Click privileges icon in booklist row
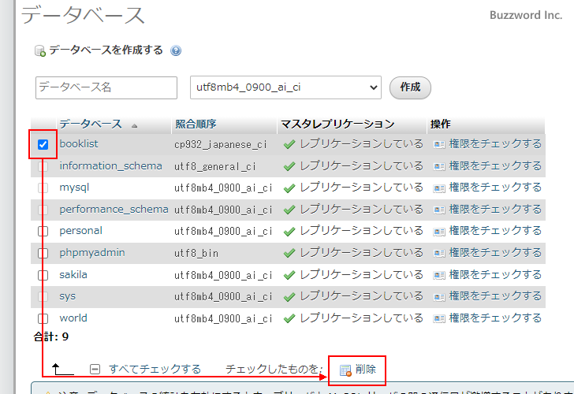Viewport: 574px width, 394px height. click(x=439, y=144)
